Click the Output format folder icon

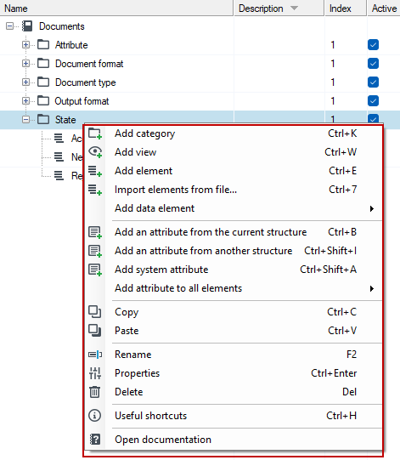point(43,101)
